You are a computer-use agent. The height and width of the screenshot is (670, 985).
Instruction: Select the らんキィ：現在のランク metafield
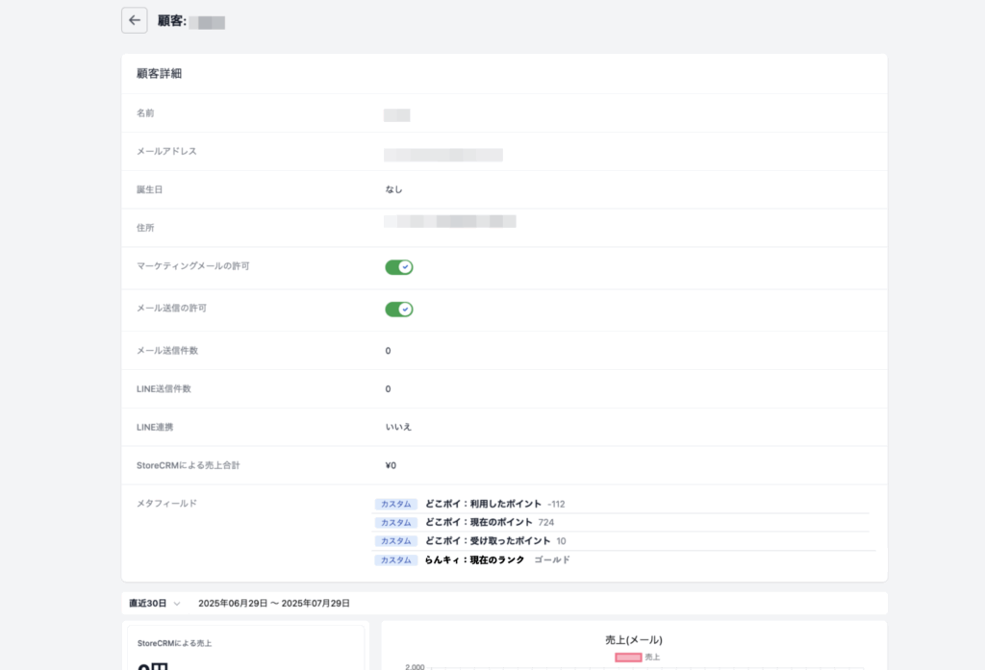474,560
